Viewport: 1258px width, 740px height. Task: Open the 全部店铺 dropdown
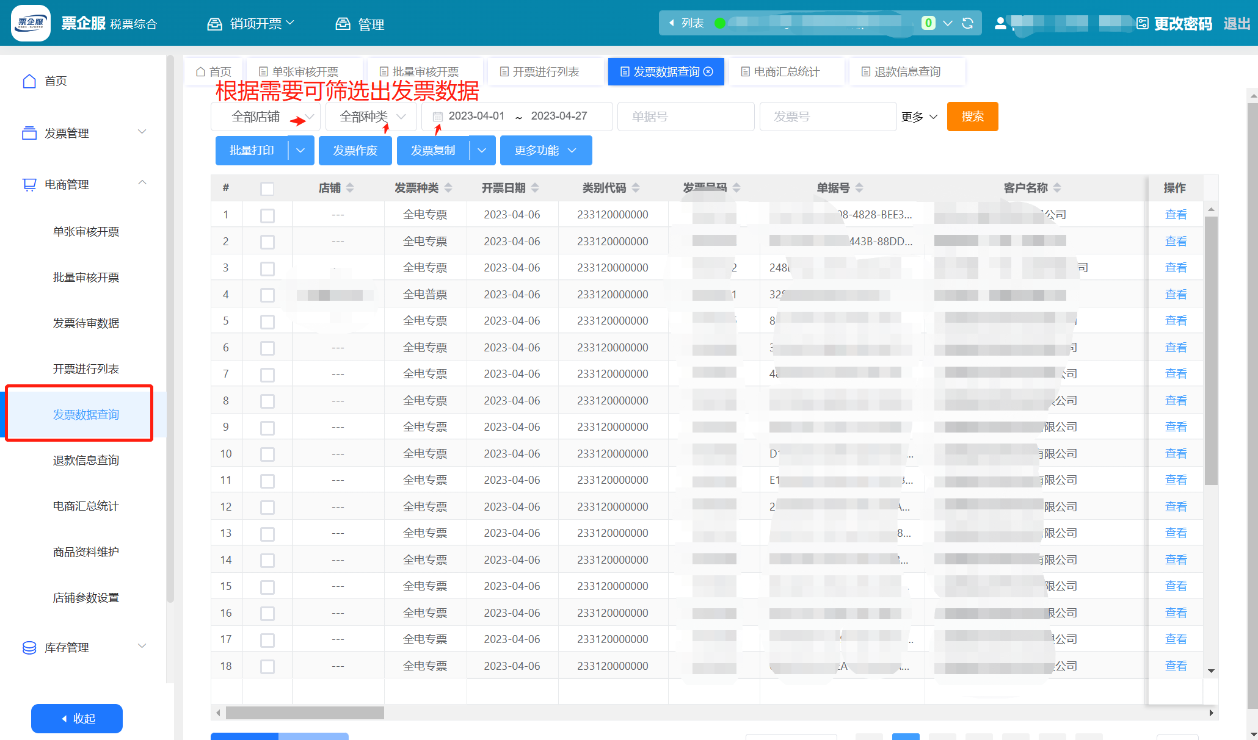[x=265, y=117]
